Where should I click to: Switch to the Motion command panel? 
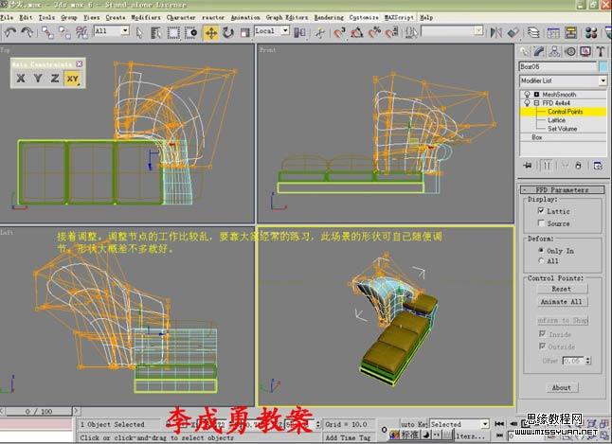570,51
